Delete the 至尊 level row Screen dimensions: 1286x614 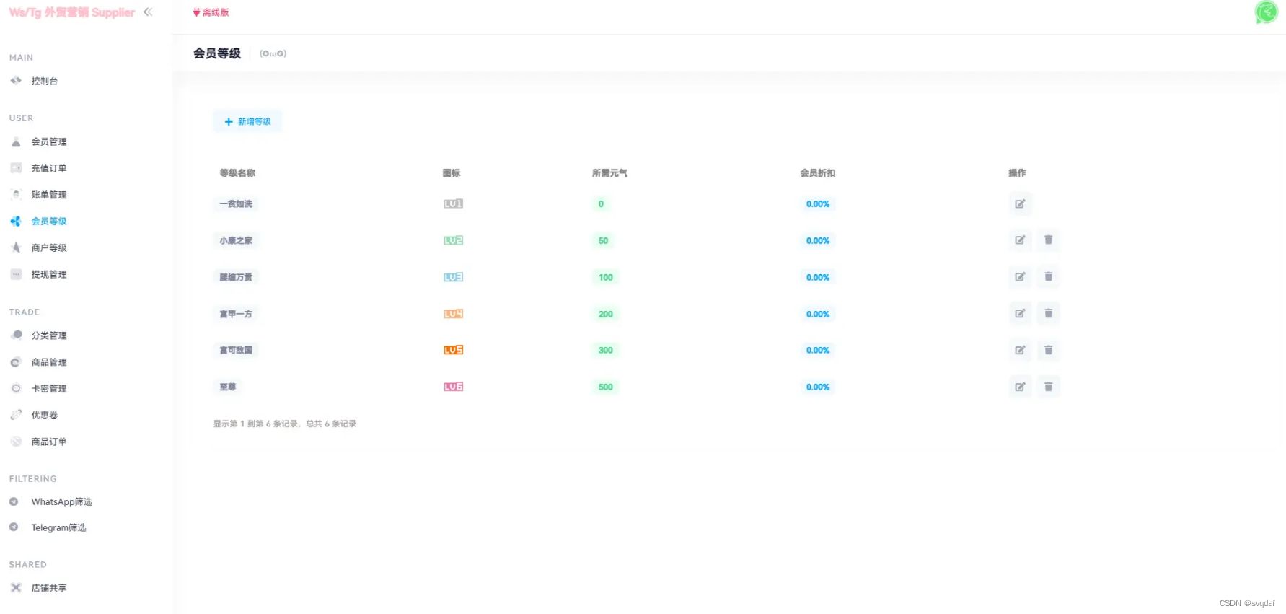pyautogui.click(x=1048, y=387)
